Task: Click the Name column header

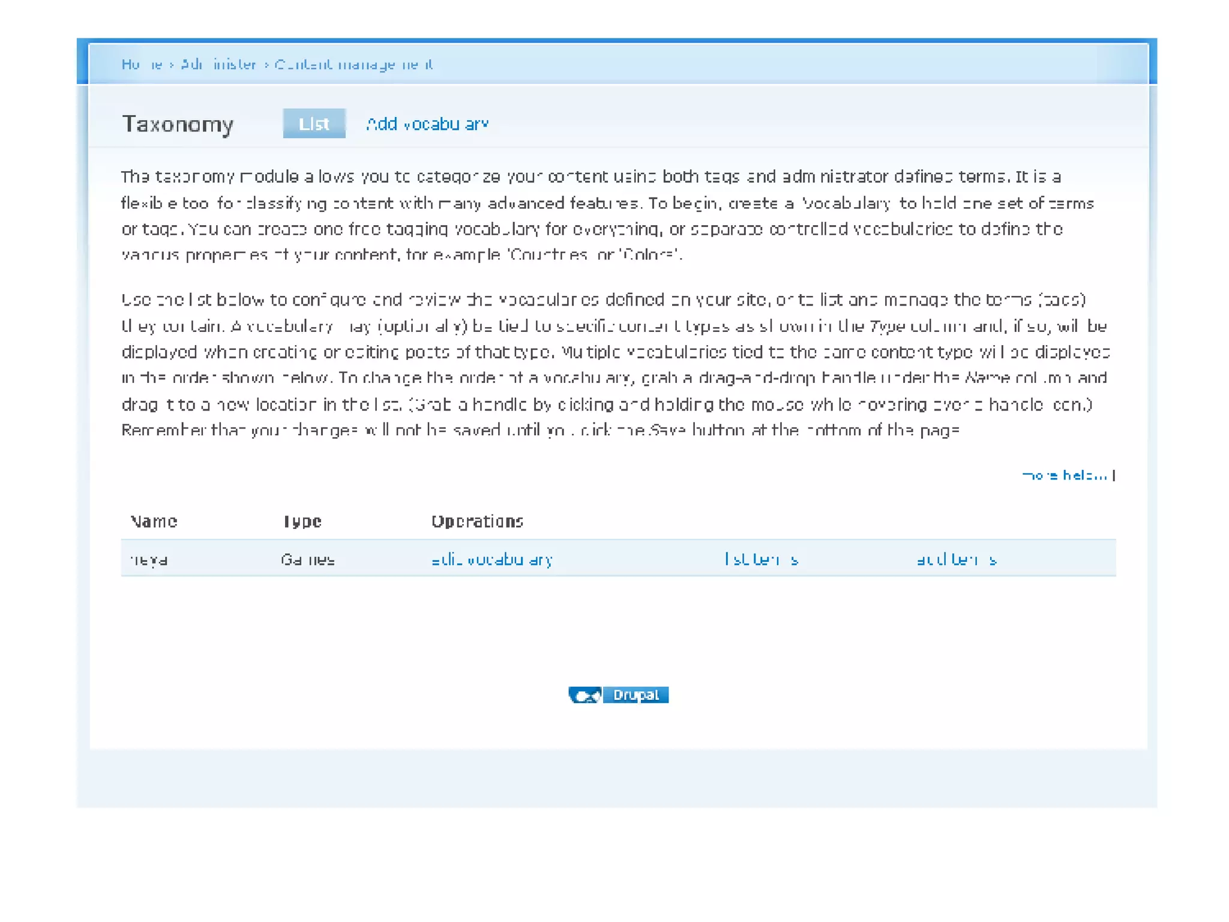Action: [x=154, y=521]
